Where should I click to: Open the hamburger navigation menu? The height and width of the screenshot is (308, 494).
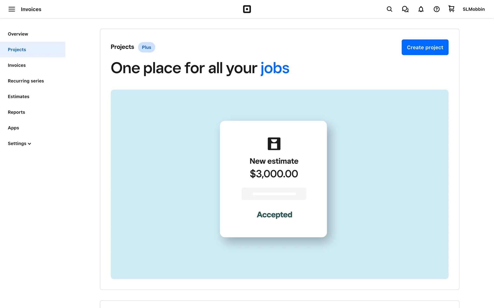pos(12,9)
